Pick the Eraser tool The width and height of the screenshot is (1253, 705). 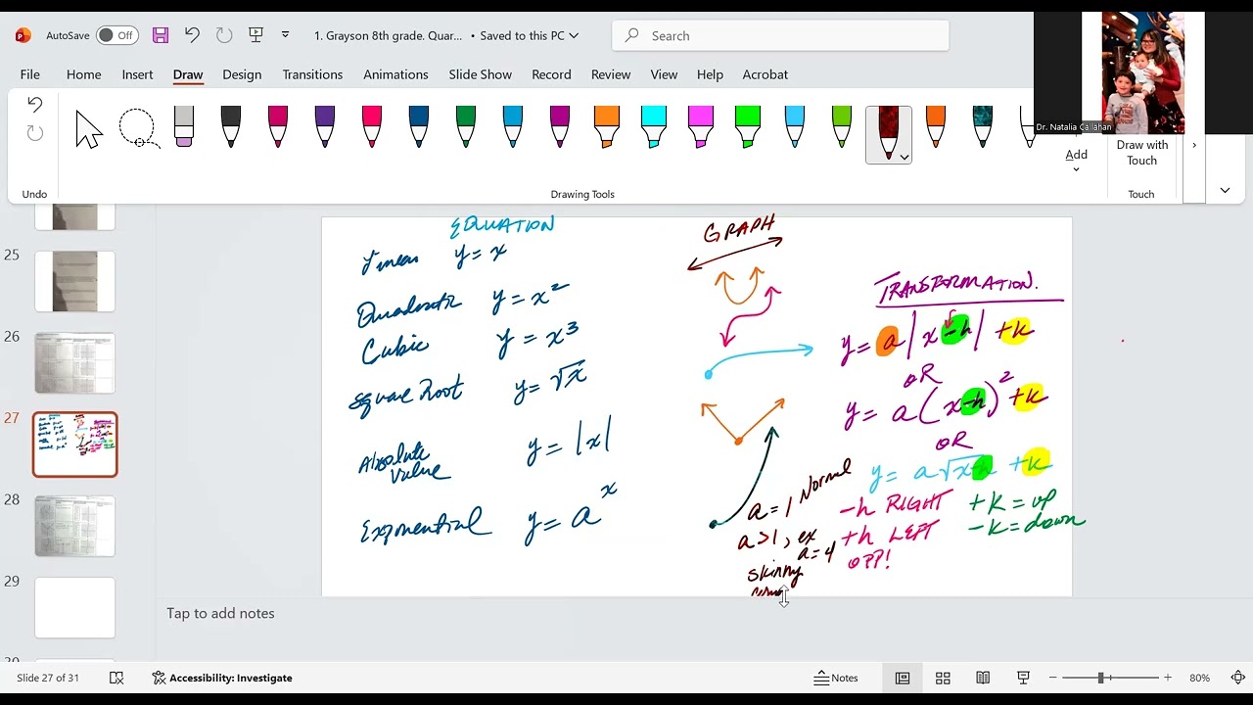click(183, 127)
